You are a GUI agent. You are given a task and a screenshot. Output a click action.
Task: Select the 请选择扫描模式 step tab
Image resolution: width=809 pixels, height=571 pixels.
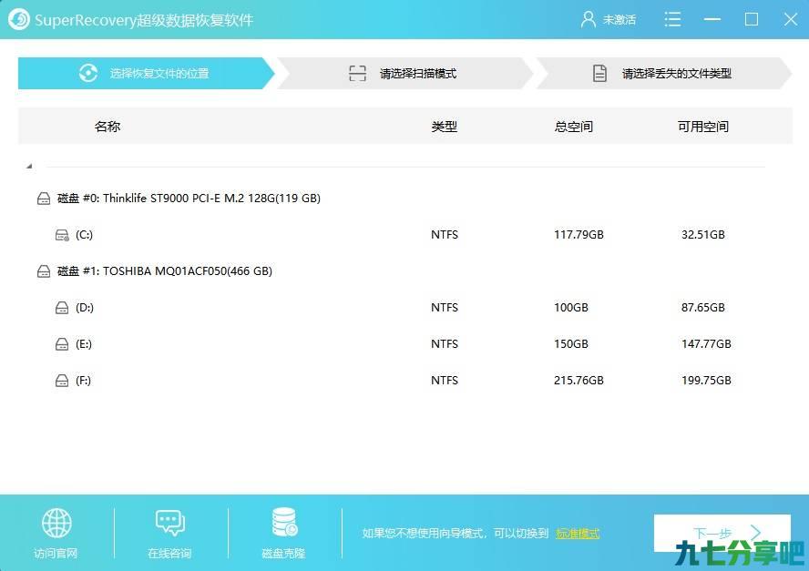(405, 73)
